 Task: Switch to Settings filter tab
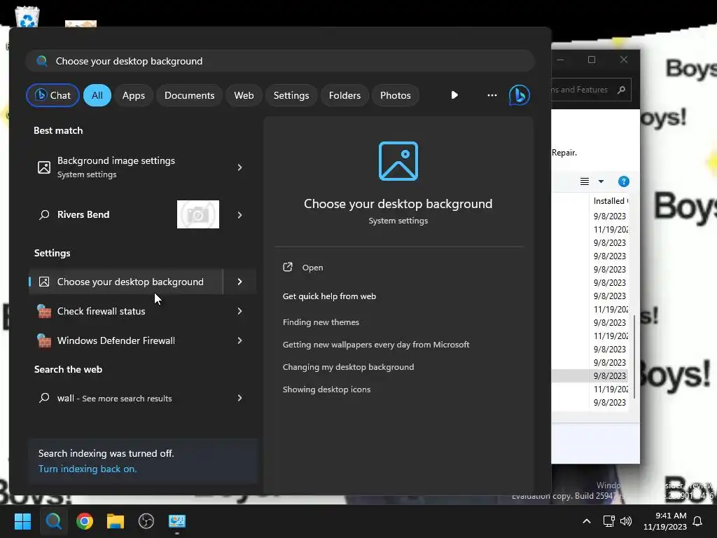tap(291, 95)
